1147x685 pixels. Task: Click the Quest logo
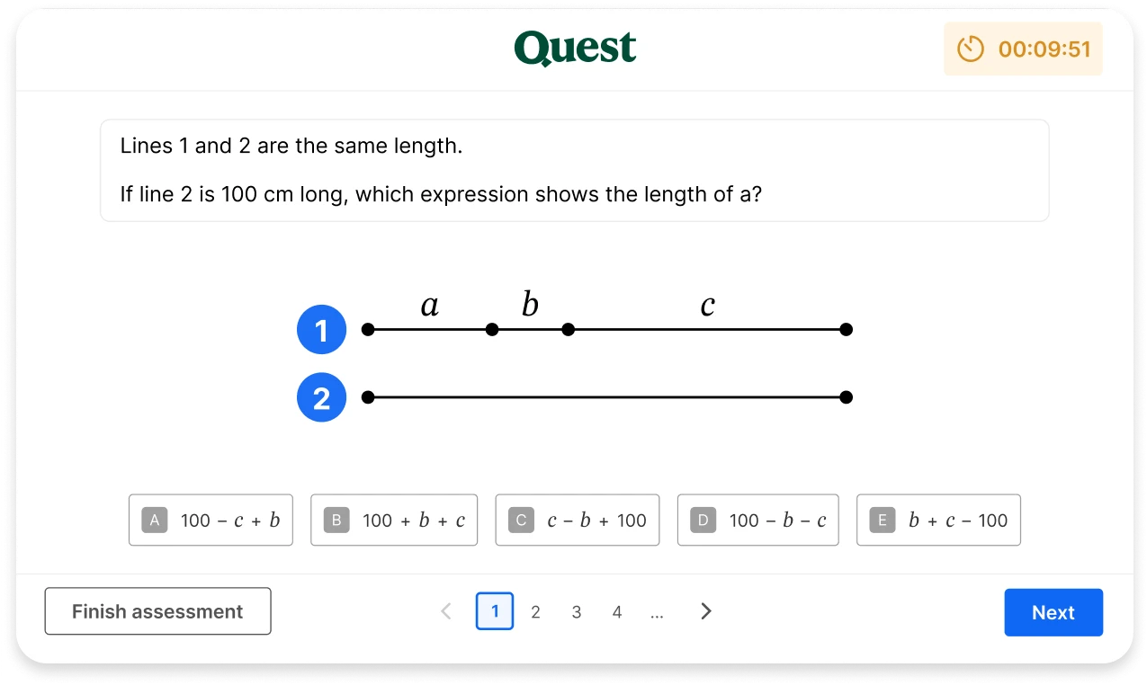coord(575,49)
